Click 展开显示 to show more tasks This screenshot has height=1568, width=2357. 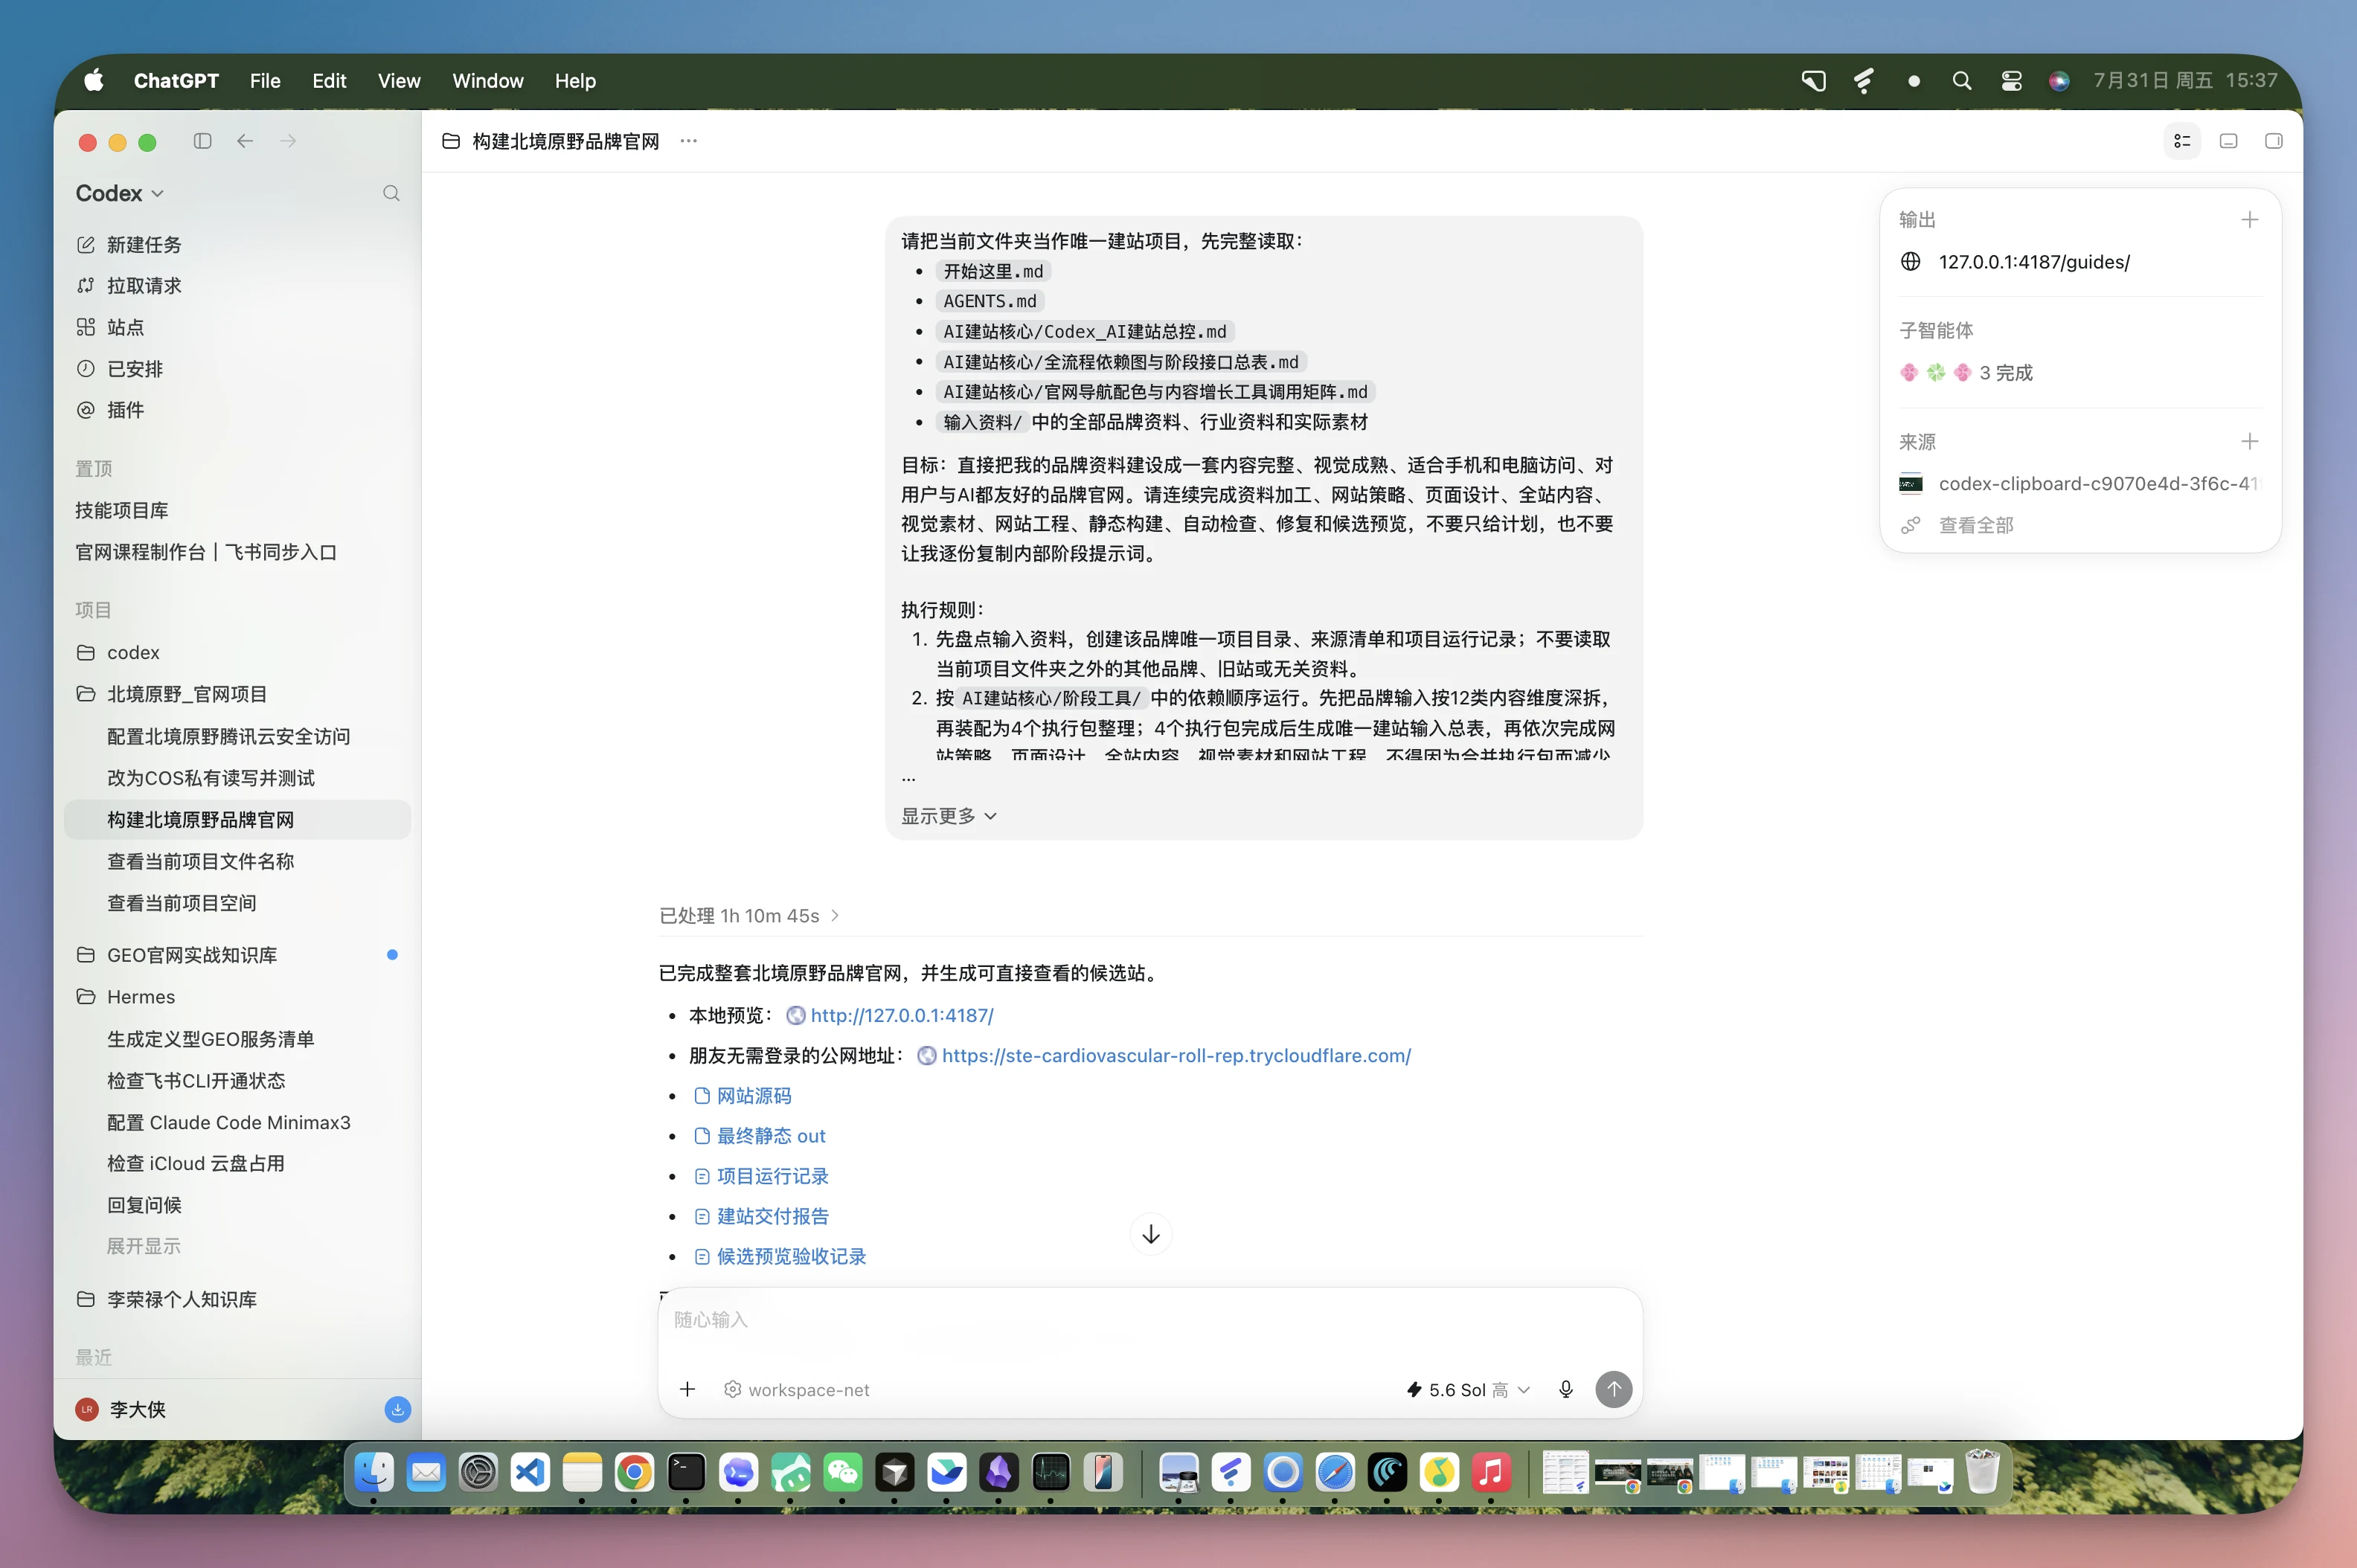click(x=144, y=1246)
